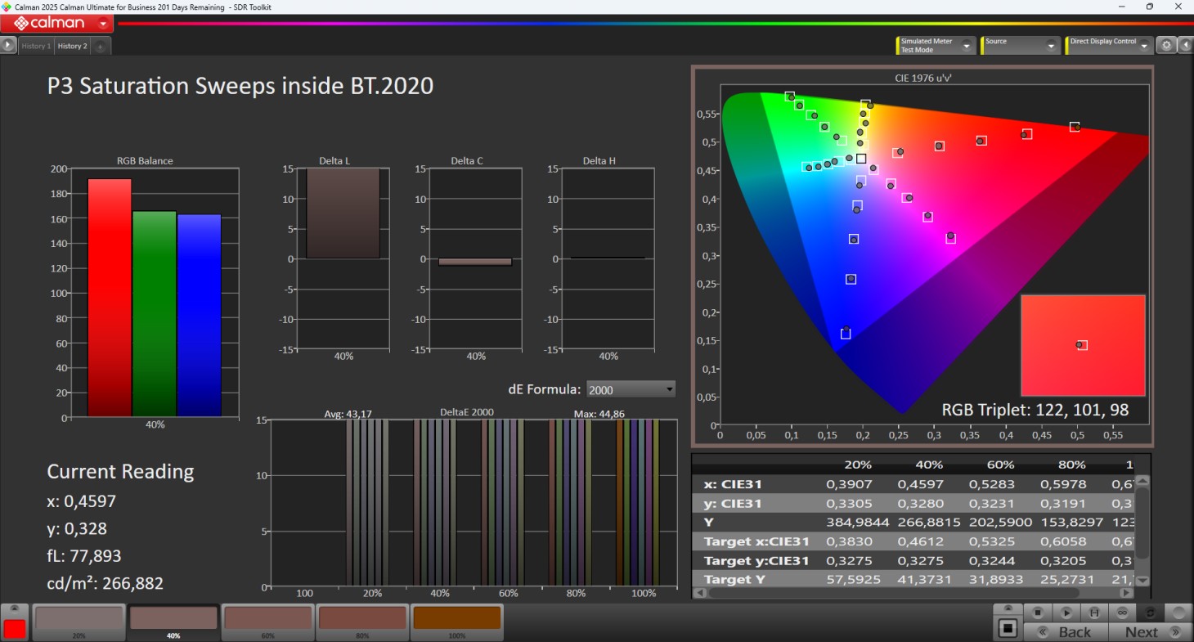Image resolution: width=1194 pixels, height=642 pixels.
Task: Open settings with the gear icon
Action: (1167, 46)
